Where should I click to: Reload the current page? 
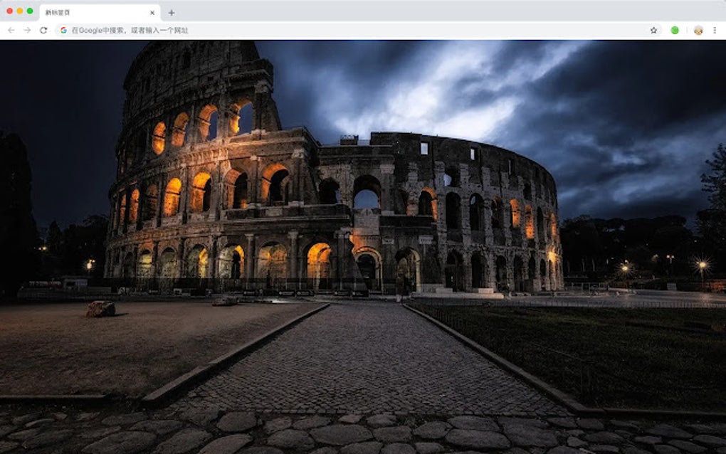[44, 31]
